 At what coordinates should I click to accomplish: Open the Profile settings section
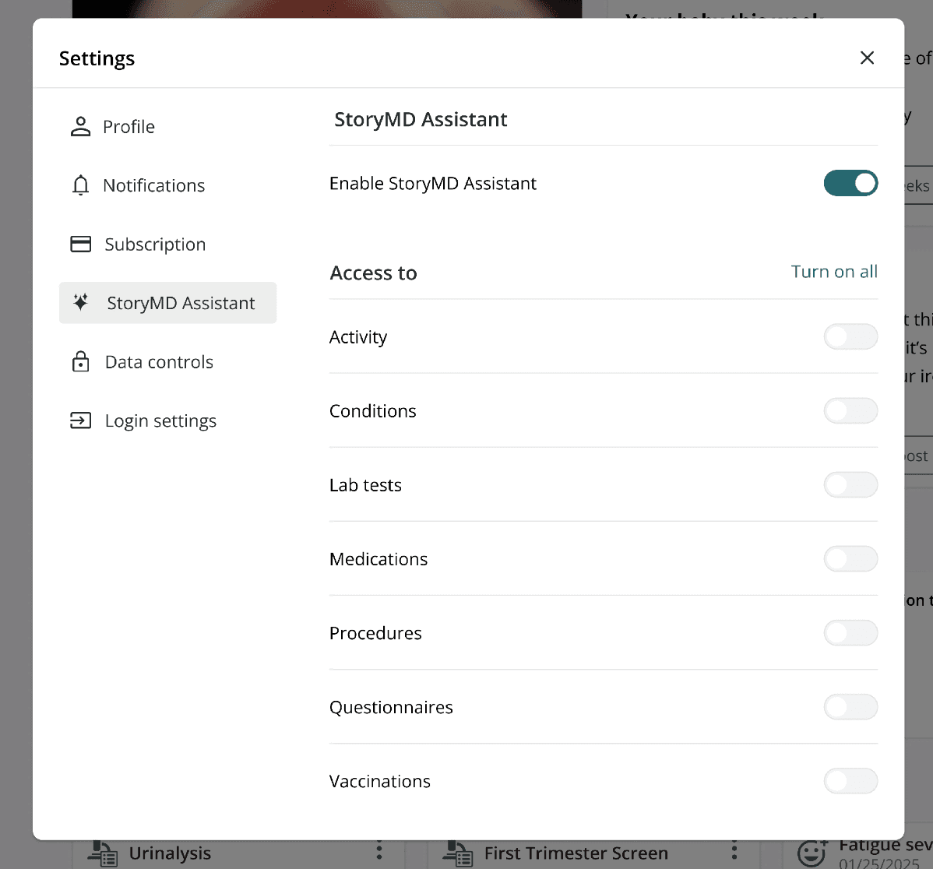click(x=167, y=127)
